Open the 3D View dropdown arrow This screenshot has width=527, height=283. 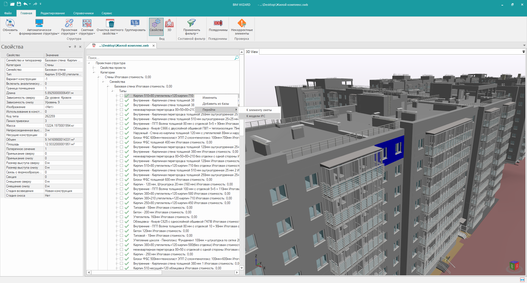pyautogui.click(x=524, y=52)
